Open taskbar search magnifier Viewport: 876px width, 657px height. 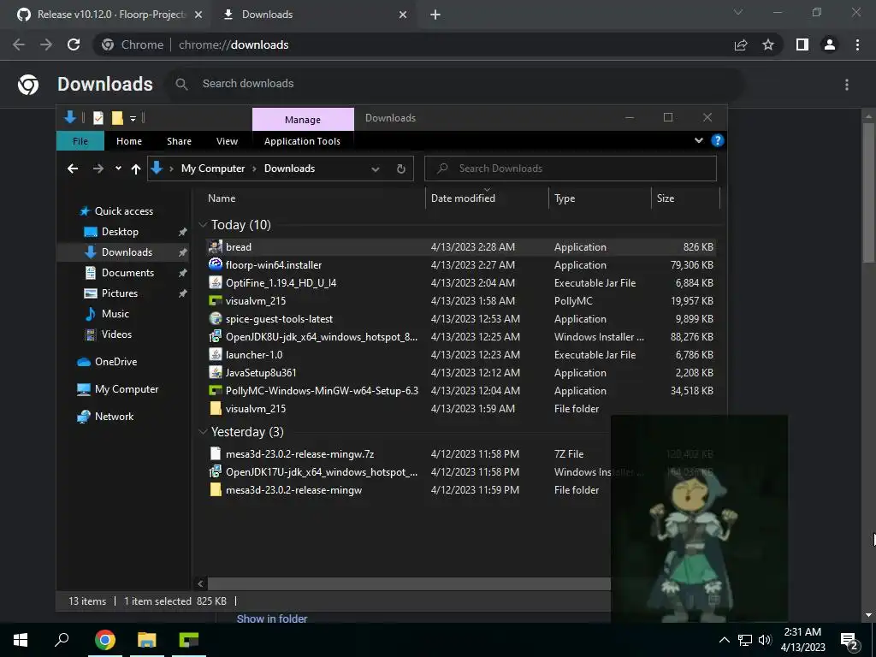pyautogui.click(x=62, y=640)
